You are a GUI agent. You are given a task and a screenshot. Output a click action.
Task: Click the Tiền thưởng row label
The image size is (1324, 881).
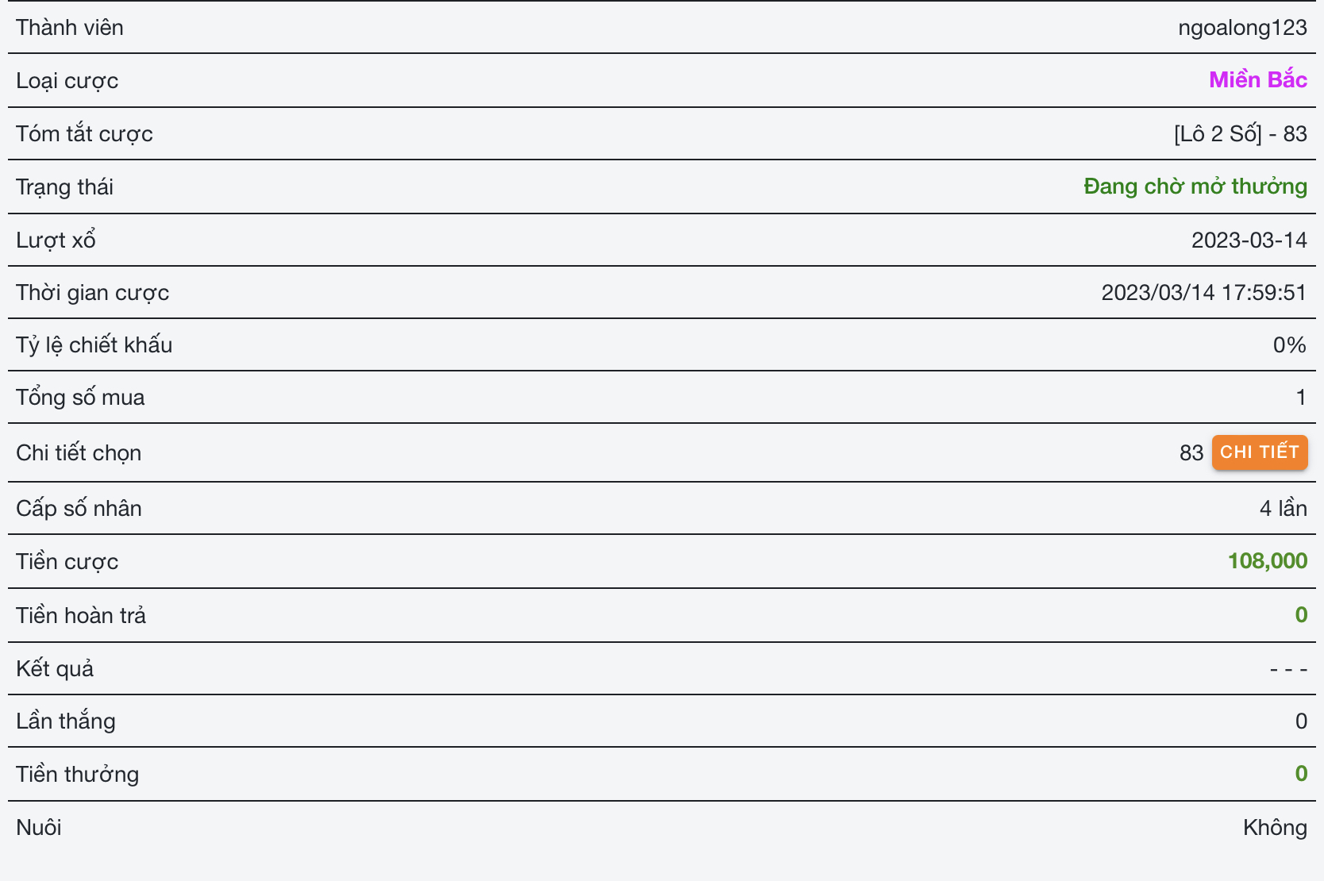click(x=77, y=774)
